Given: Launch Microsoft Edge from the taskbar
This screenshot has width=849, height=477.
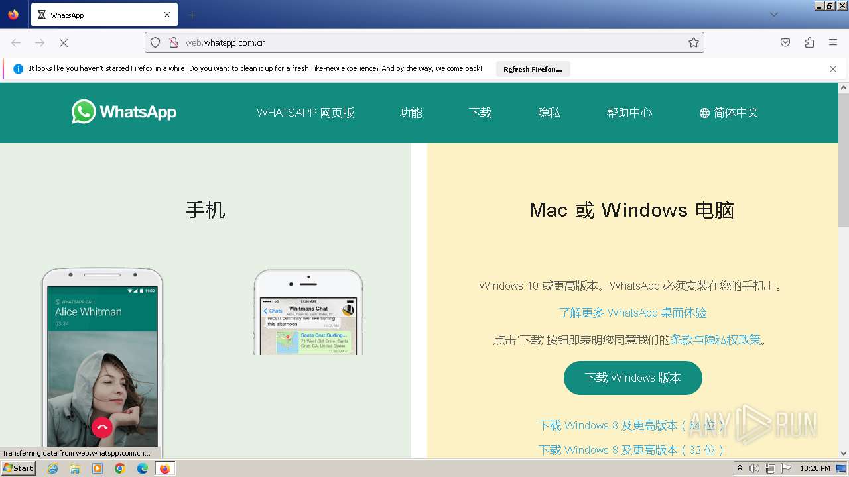Looking at the screenshot, I should (143, 468).
